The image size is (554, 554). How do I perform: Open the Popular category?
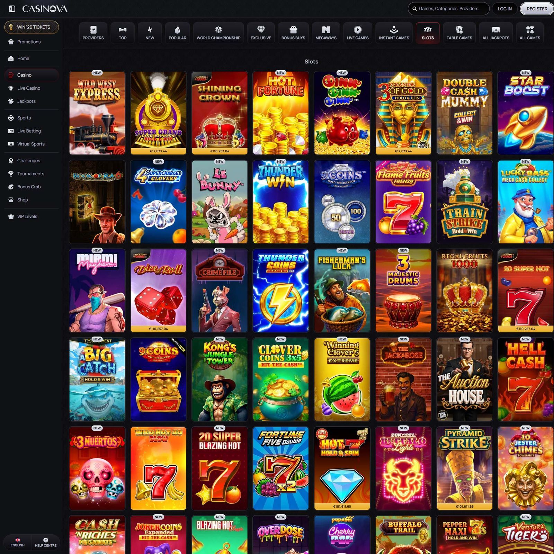point(177,33)
